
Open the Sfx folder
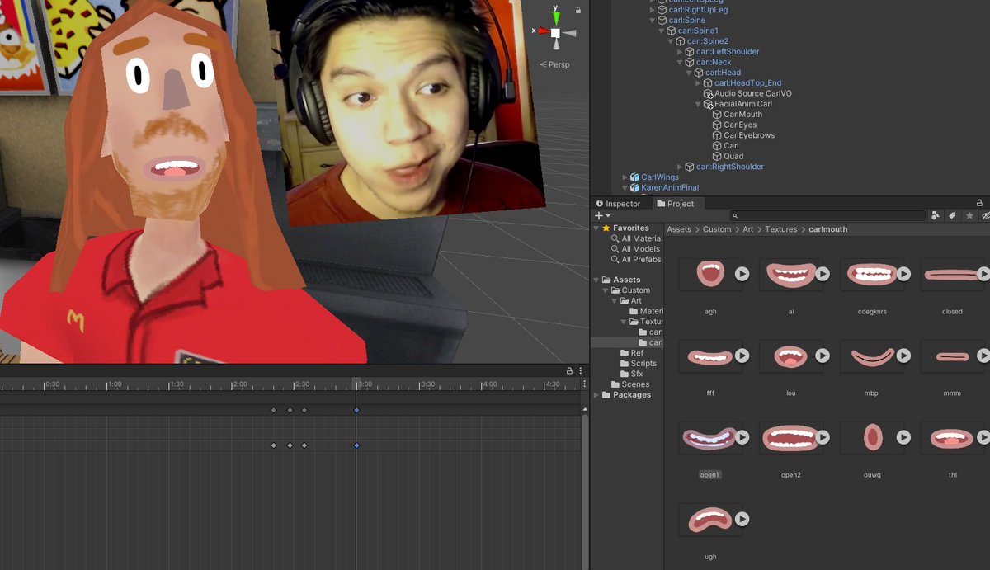[x=630, y=374]
